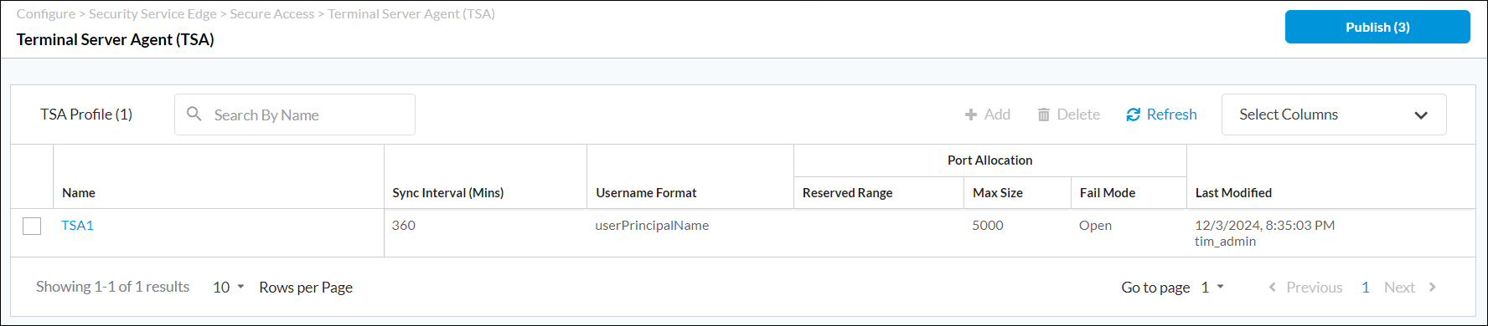
Task: Click the Reserved Range column header
Action: tap(847, 192)
